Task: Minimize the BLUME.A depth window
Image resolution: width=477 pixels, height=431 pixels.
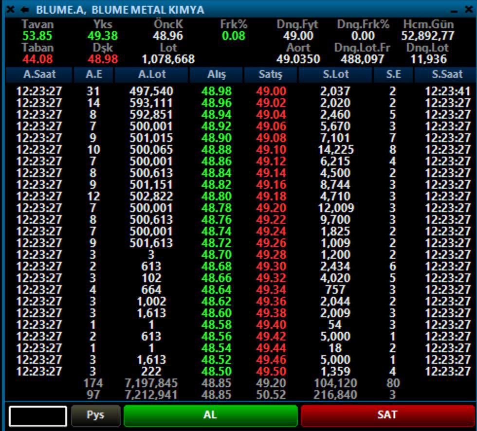Action: 454,11
